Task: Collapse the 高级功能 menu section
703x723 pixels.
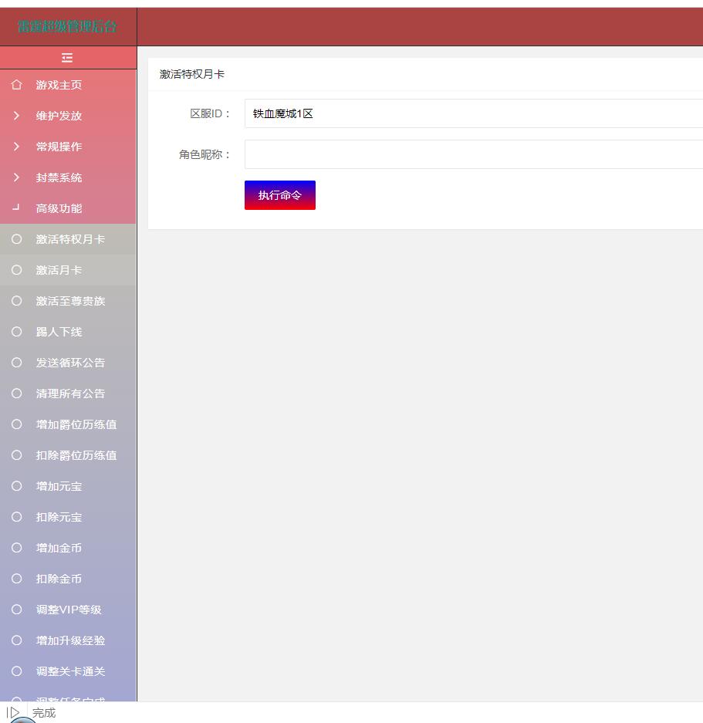Action: [59, 208]
